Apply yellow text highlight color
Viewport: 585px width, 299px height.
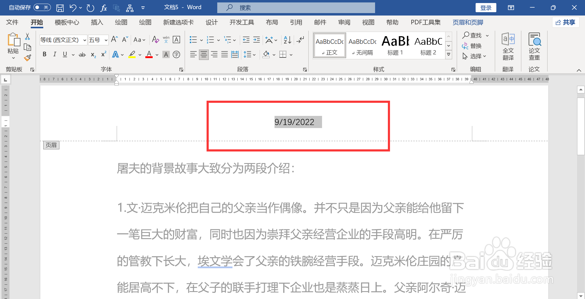[x=132, y=54]
